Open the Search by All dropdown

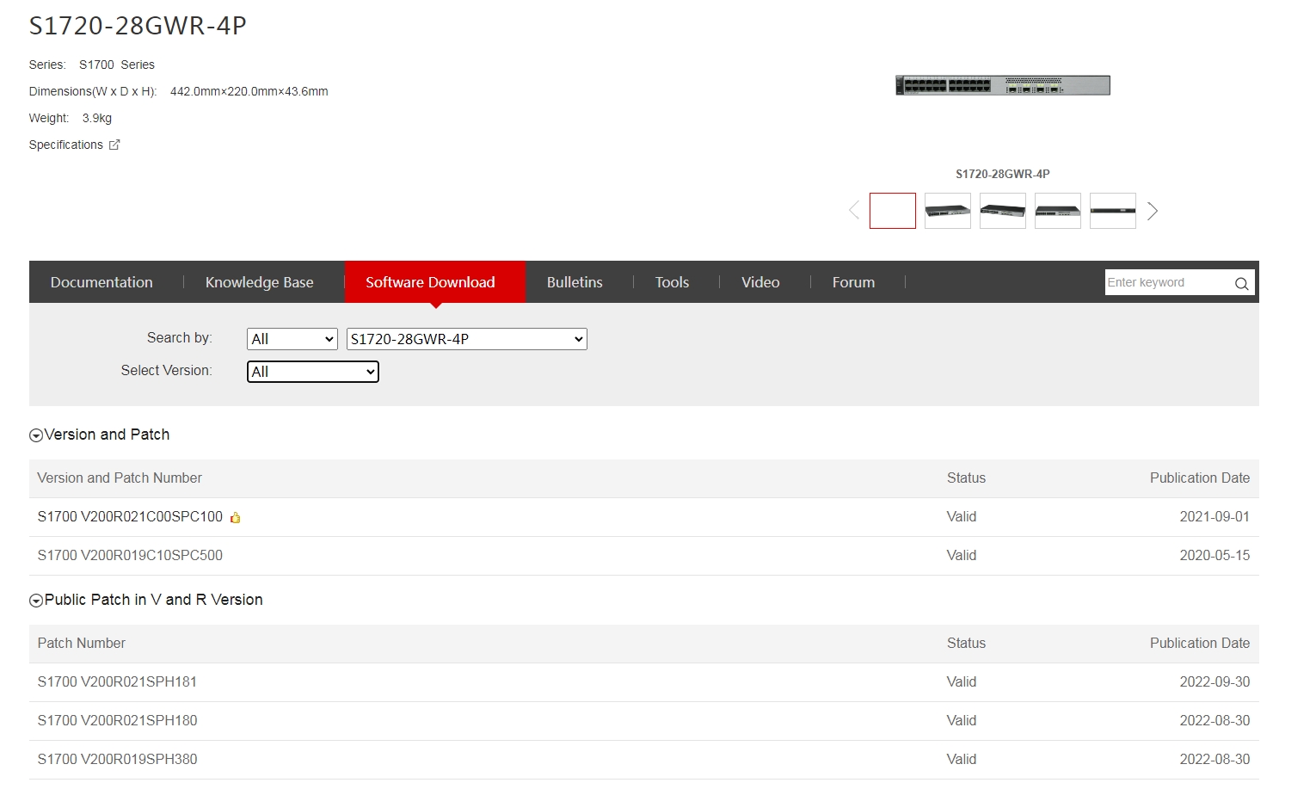[292, 339]
